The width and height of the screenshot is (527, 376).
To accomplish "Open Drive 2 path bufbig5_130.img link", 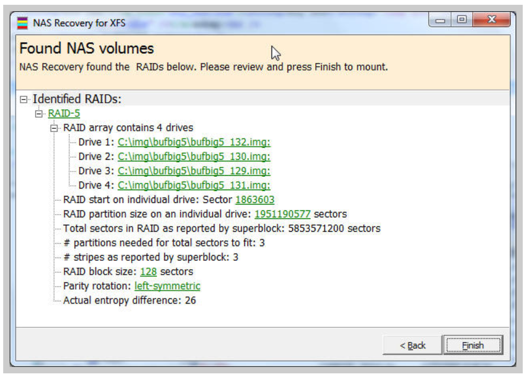I will click(x=194, y=157).
